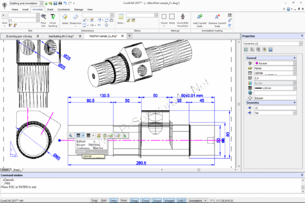Screen dimensions: 305x203
Task: Select the Smart dimension tool
Action: [65, 17]
